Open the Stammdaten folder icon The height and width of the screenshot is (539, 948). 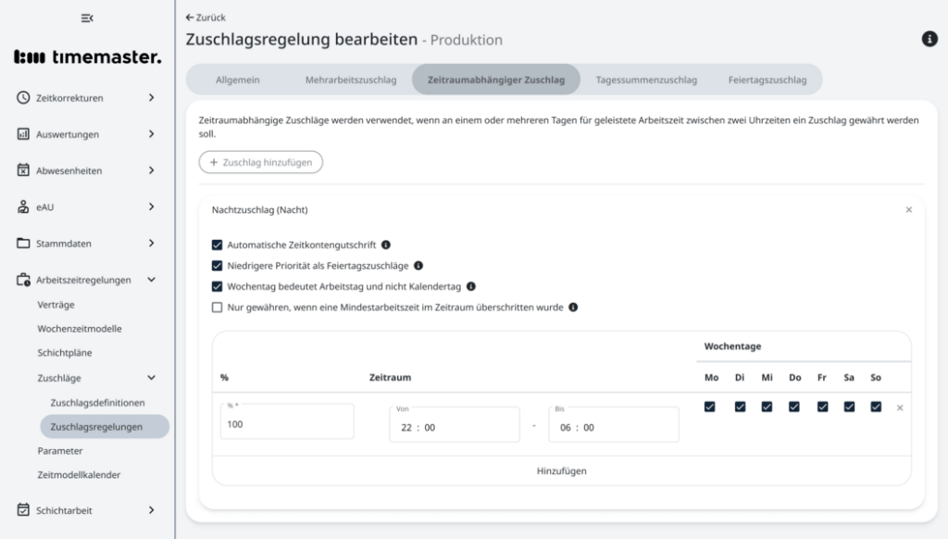click(21, 243)
